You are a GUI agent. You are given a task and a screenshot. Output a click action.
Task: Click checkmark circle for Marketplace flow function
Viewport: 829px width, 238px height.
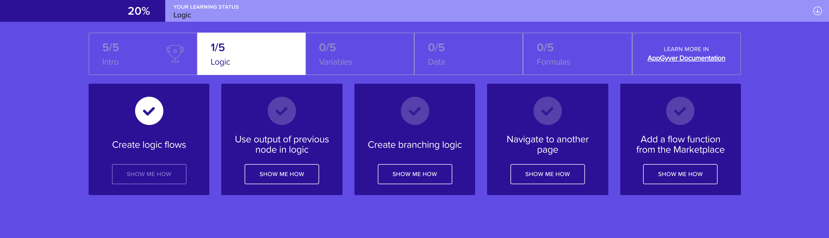click(680, 111)
